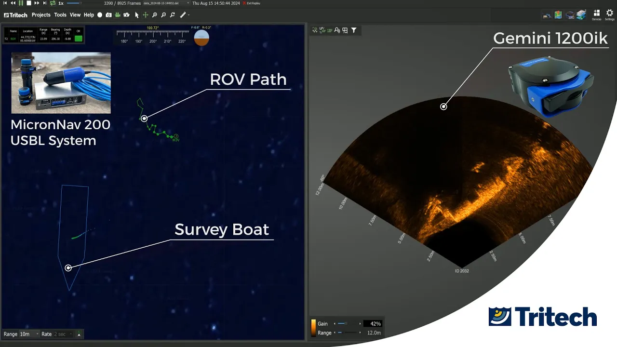Open the boat cable device icon

(547, 15)
